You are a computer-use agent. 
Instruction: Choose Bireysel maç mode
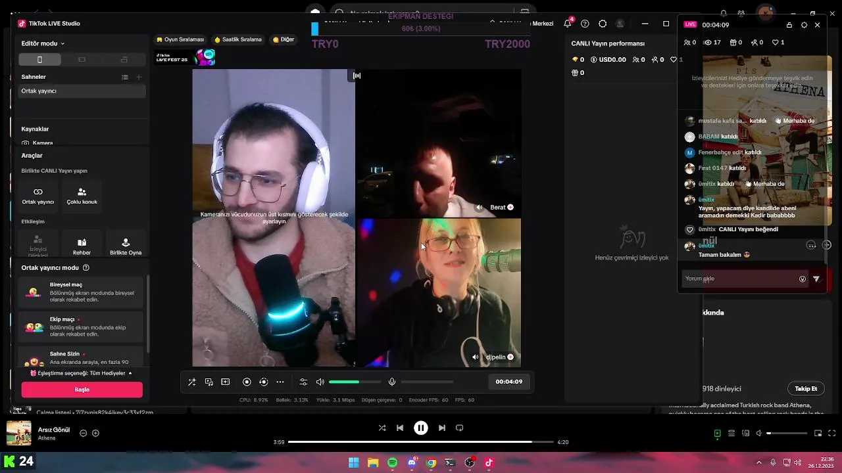pos(80,292)
